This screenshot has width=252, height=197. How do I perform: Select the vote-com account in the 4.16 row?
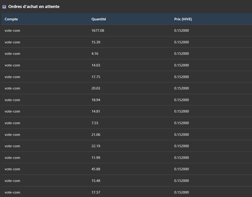(12, 54)
